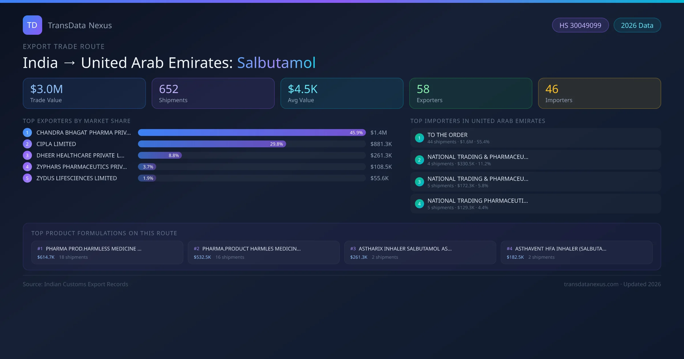Click the TD logo icon

pyautogui.click(x=32, y=25)
